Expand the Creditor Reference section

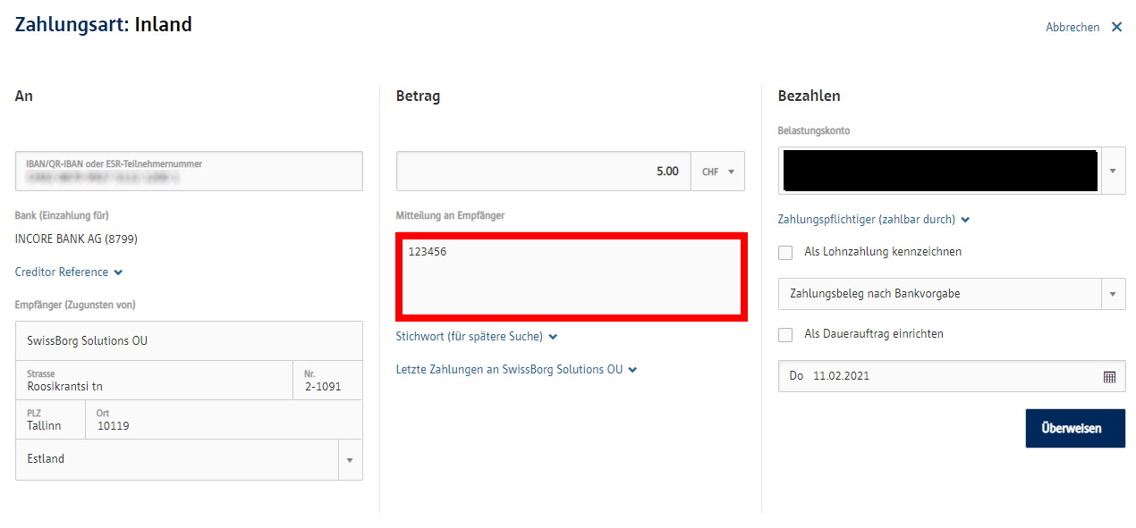pos(68,272)
